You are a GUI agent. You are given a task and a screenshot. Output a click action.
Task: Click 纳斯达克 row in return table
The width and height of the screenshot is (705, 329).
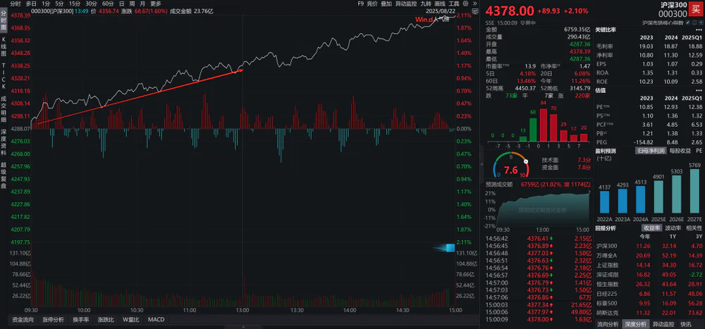[x=650, y=314]
